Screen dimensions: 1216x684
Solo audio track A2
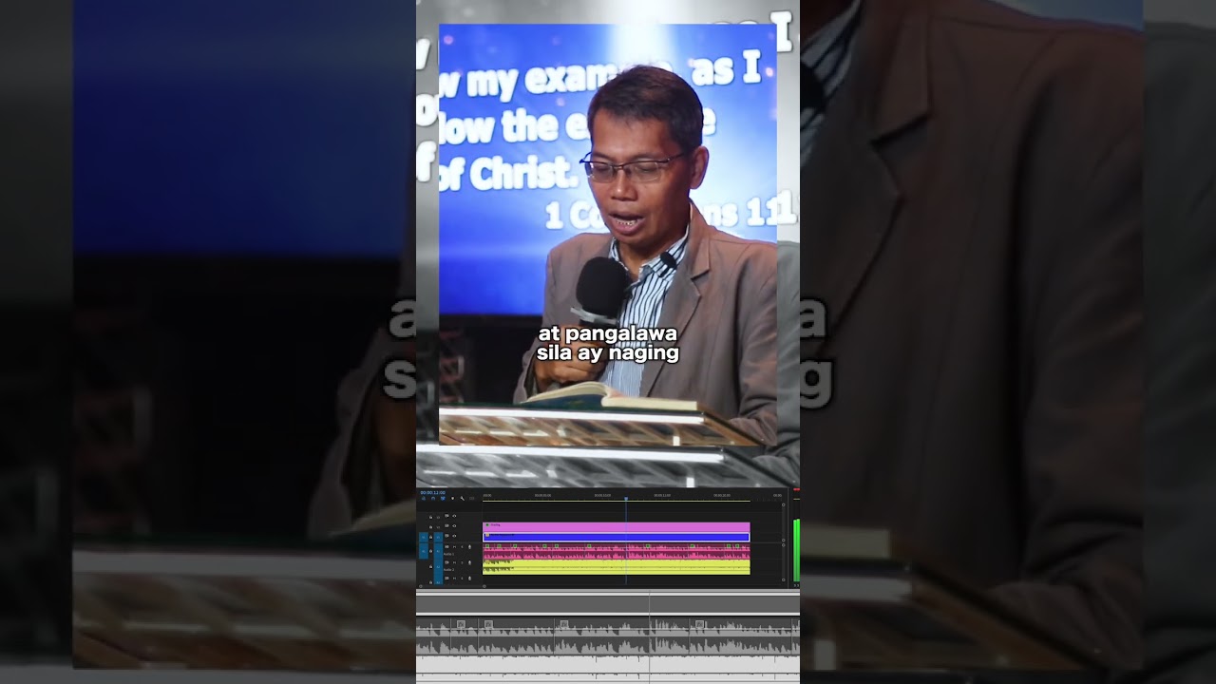(462, 562)
